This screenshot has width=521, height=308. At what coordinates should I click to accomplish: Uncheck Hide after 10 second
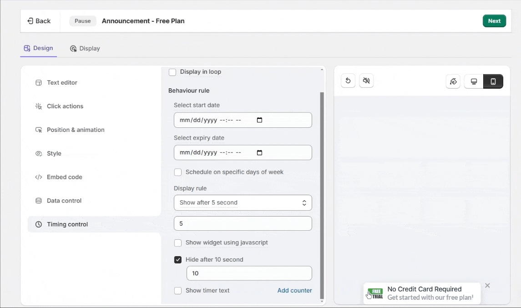[x=178, y=260]
